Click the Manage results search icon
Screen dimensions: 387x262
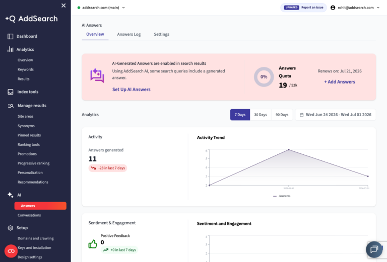[x=11, y=106]
